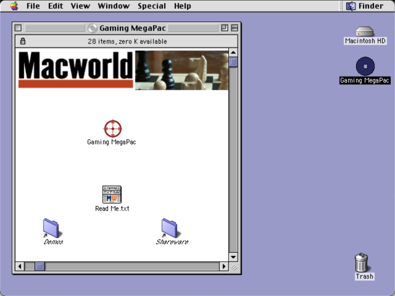Open the Demos folder alias

51,228
